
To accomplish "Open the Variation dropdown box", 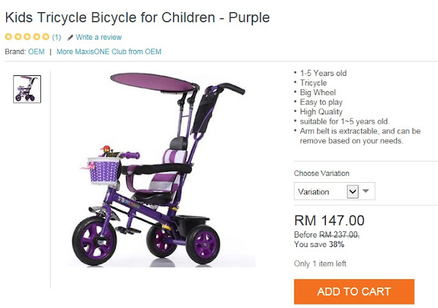I will point(335,192).
